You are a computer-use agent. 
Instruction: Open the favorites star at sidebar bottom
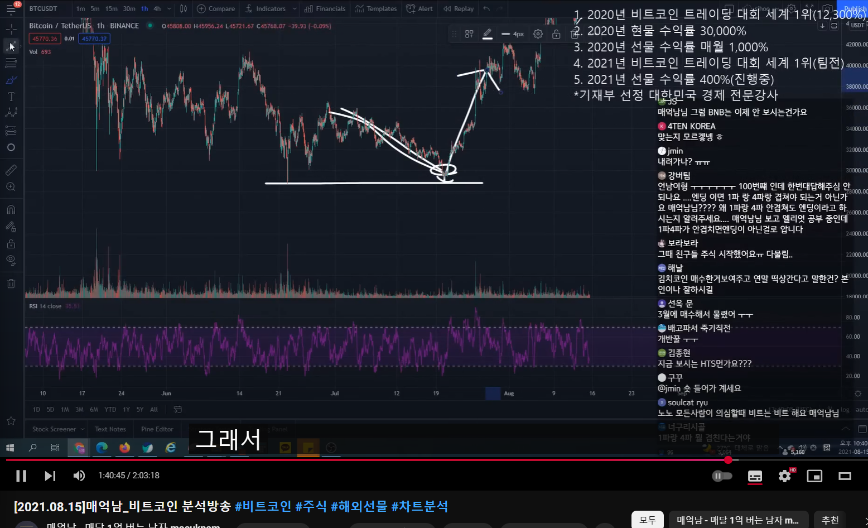11,421
